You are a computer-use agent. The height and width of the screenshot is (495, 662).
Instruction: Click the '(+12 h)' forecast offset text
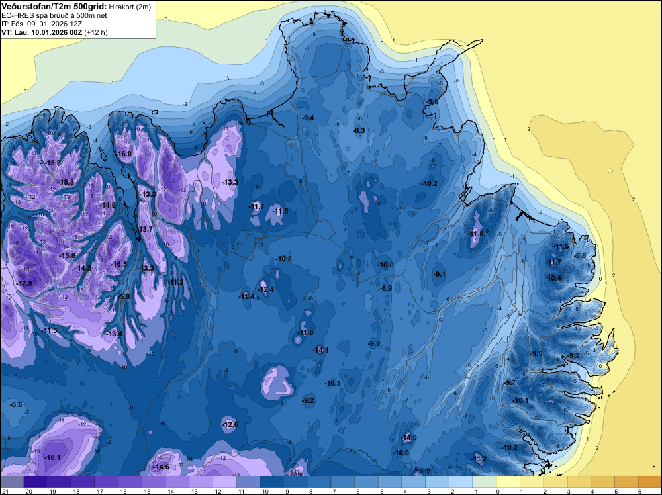[x=96, y=32]
